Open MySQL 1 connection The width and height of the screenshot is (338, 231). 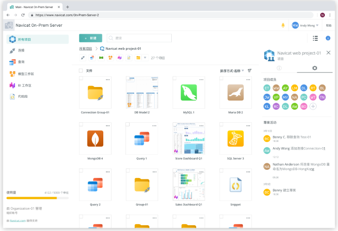click(x=188, y=92)
